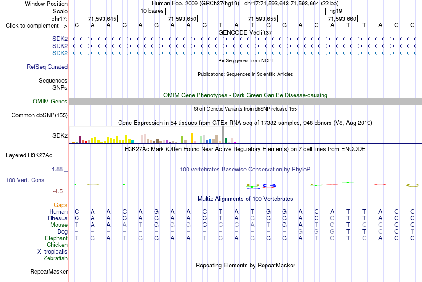The height and width of the screenshot is (282, 422).
Task: Click the gray OMIM Genes bar
Action: click(x=245, y=101)
